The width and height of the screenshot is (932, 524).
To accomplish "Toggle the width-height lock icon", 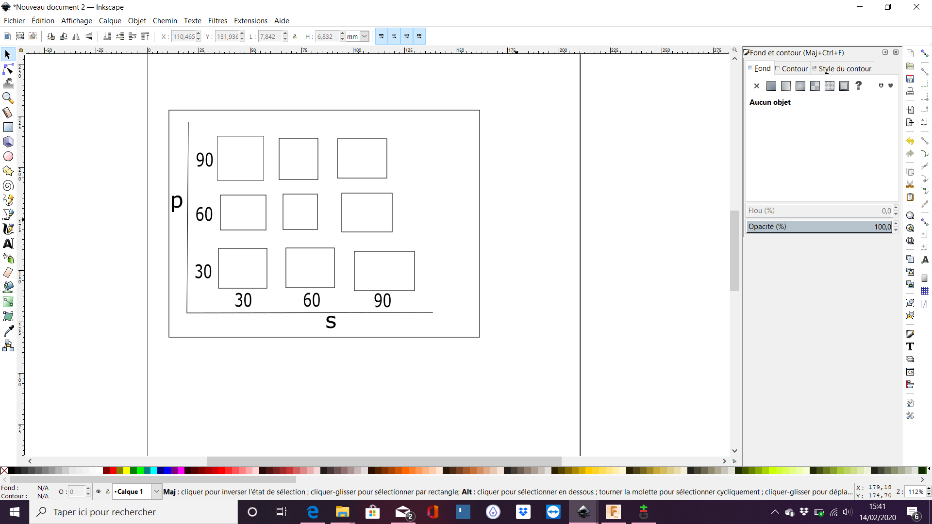I will tap(295, 36).
